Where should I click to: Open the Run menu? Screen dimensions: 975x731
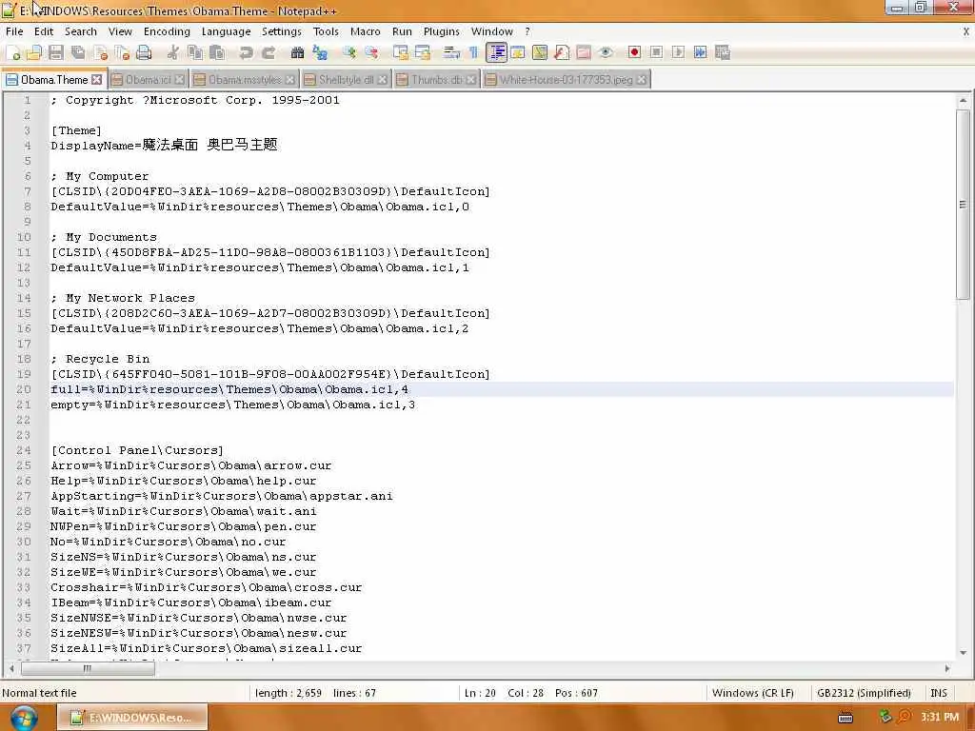pos(402,31)
